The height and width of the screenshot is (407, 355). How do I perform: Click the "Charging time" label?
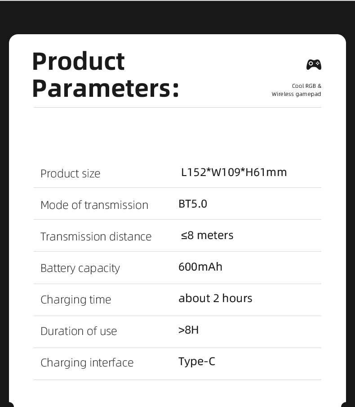point(76,299)
